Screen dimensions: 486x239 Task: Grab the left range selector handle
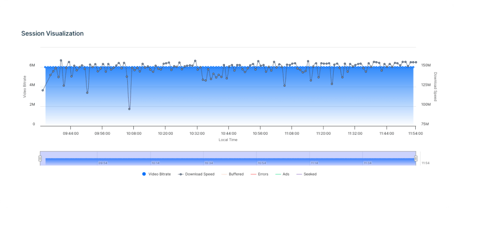click(x=40, y=158)
